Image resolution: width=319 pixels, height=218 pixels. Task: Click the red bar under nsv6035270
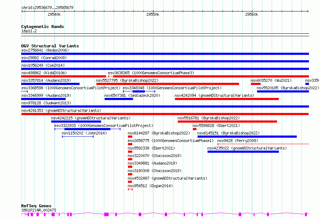click(256, 84)
